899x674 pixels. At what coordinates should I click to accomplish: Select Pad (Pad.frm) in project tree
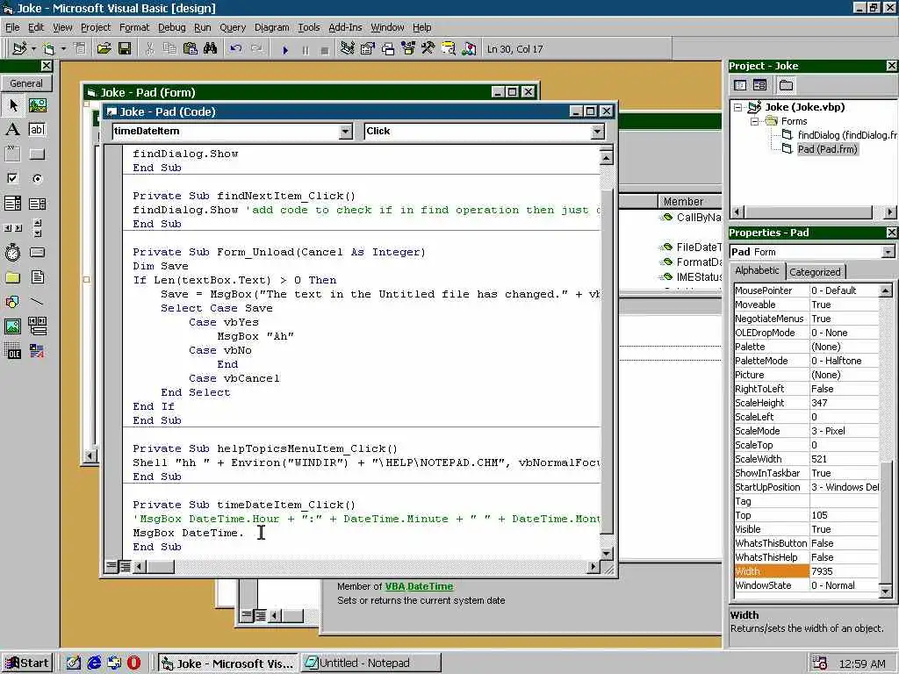[827, 149]
